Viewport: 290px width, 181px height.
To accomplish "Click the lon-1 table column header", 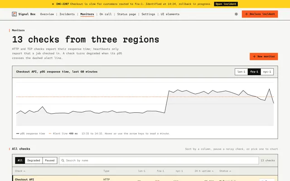I will point(142,171).
